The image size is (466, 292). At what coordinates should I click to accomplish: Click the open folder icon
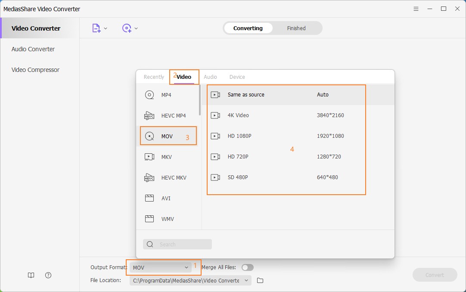point(260,280)
